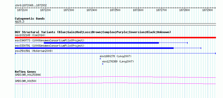Click the thin right tail of esv3330791
The image size is (223, 98).
[187, 48]
